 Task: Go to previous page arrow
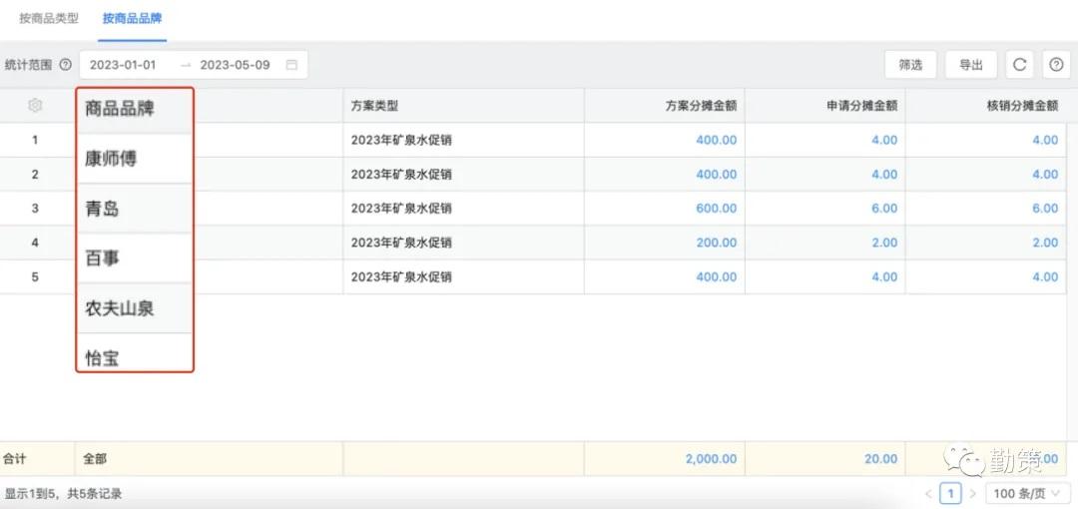tap(929, 493)
